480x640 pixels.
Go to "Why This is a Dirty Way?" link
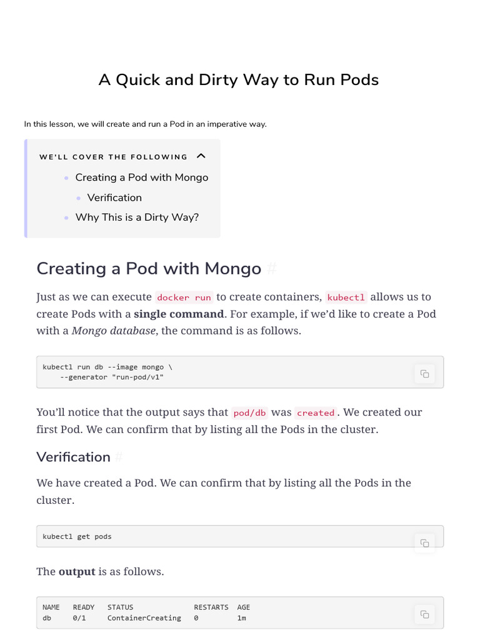point(137,217)
